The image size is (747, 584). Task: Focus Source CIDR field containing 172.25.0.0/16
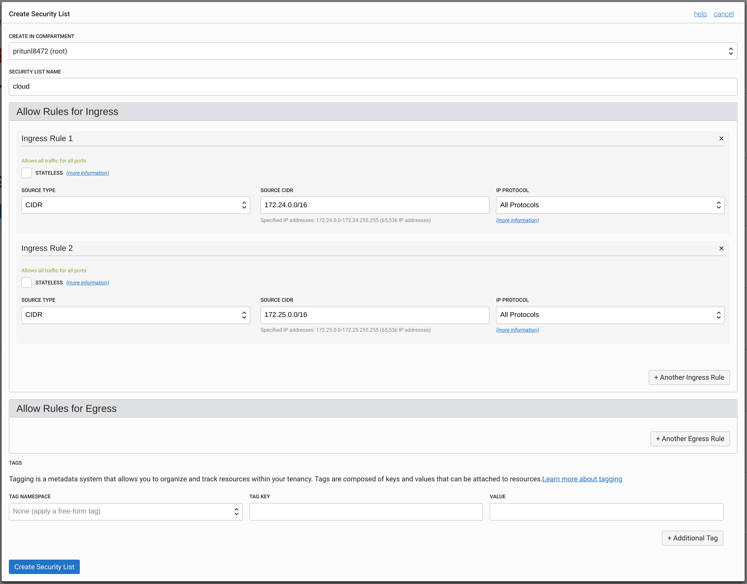pos(375,315)
